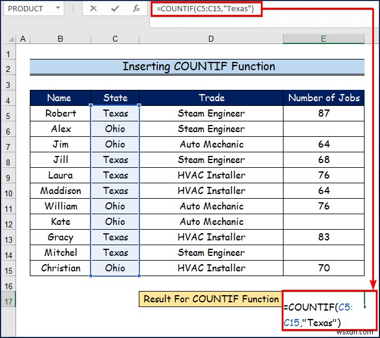Image resolution: width=380 pixels, height=338 pixels.
Task: Click Alex's empty Number of Jobs cell
Action: [x=323, y=129]
